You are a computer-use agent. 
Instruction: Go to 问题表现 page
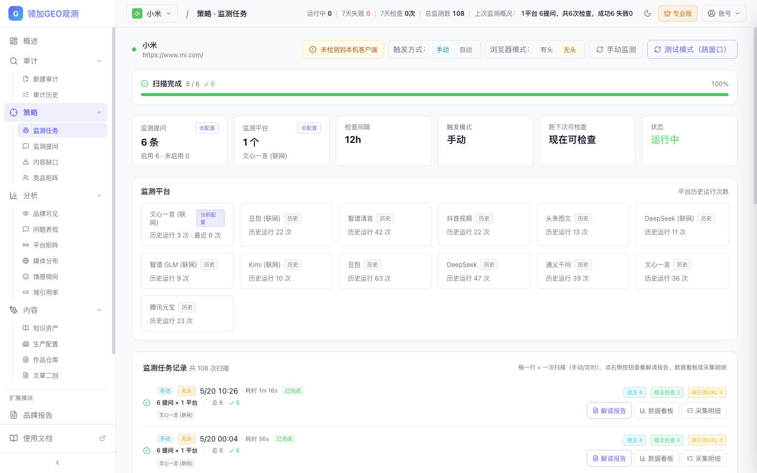coord(63,229)
